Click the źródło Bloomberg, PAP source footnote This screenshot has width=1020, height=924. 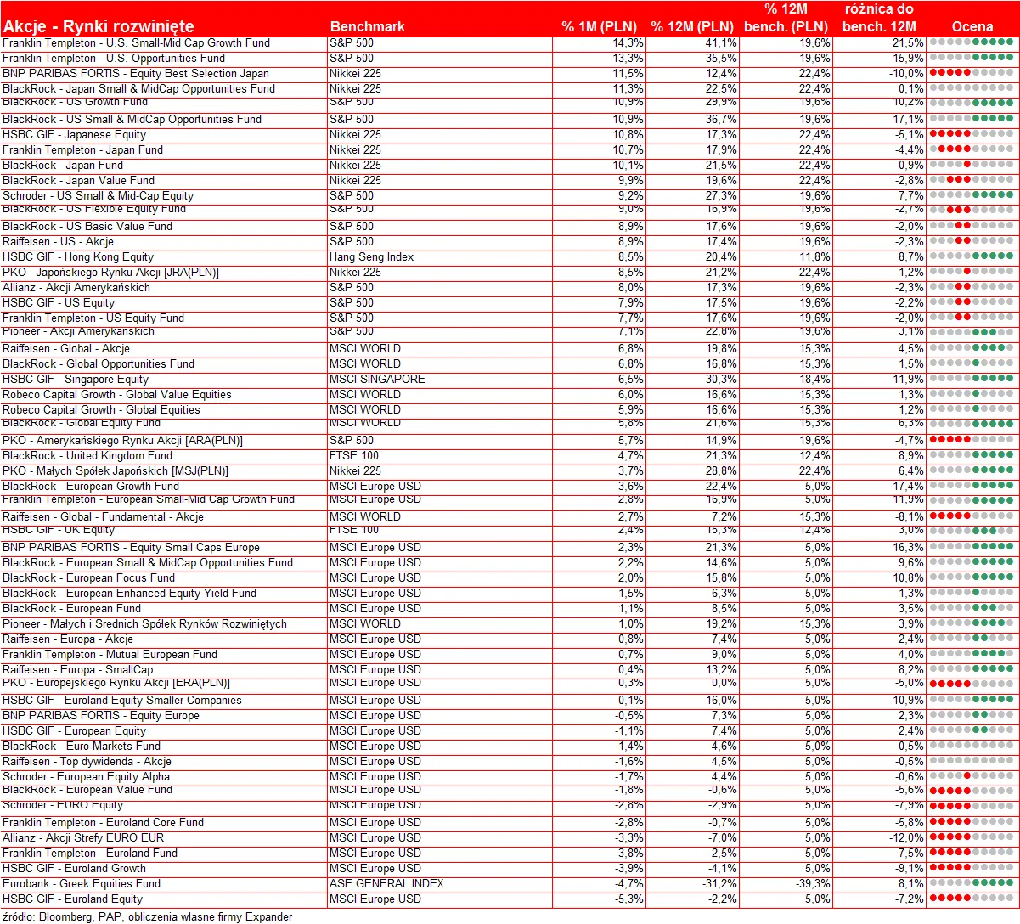[147, 916]
